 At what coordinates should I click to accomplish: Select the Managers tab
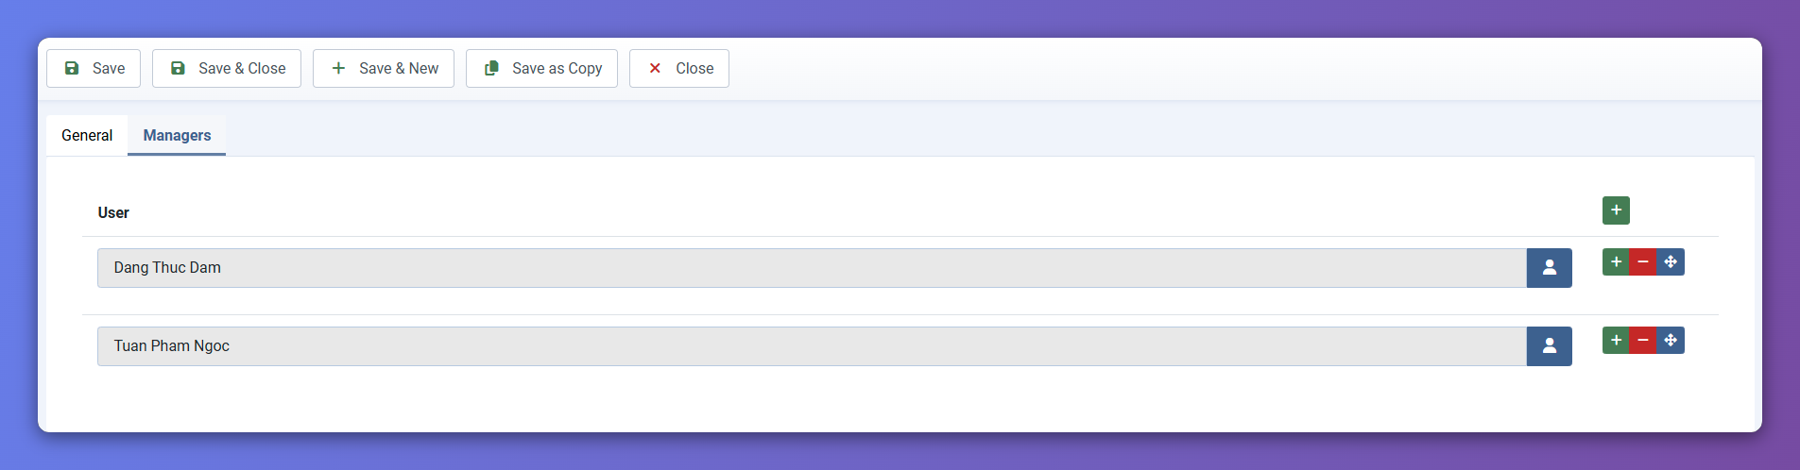177,135
